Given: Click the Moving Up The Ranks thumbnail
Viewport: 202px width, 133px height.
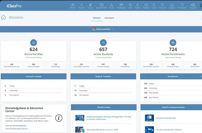Looking at the screenshot, I should click(x=80, y=130).
